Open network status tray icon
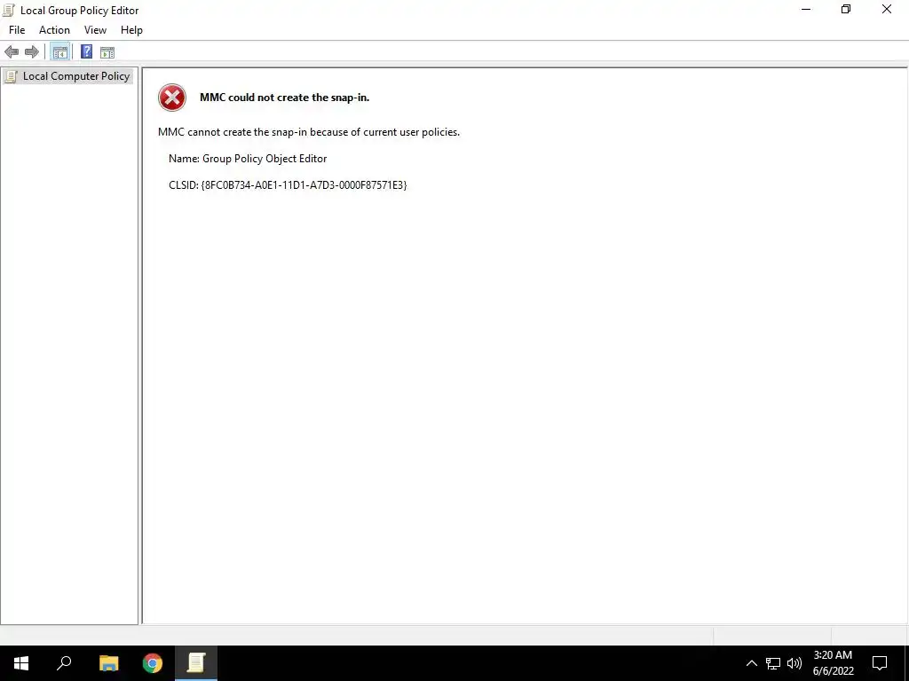This screenshot has width=909, height=681. click(x=773, y=663)
